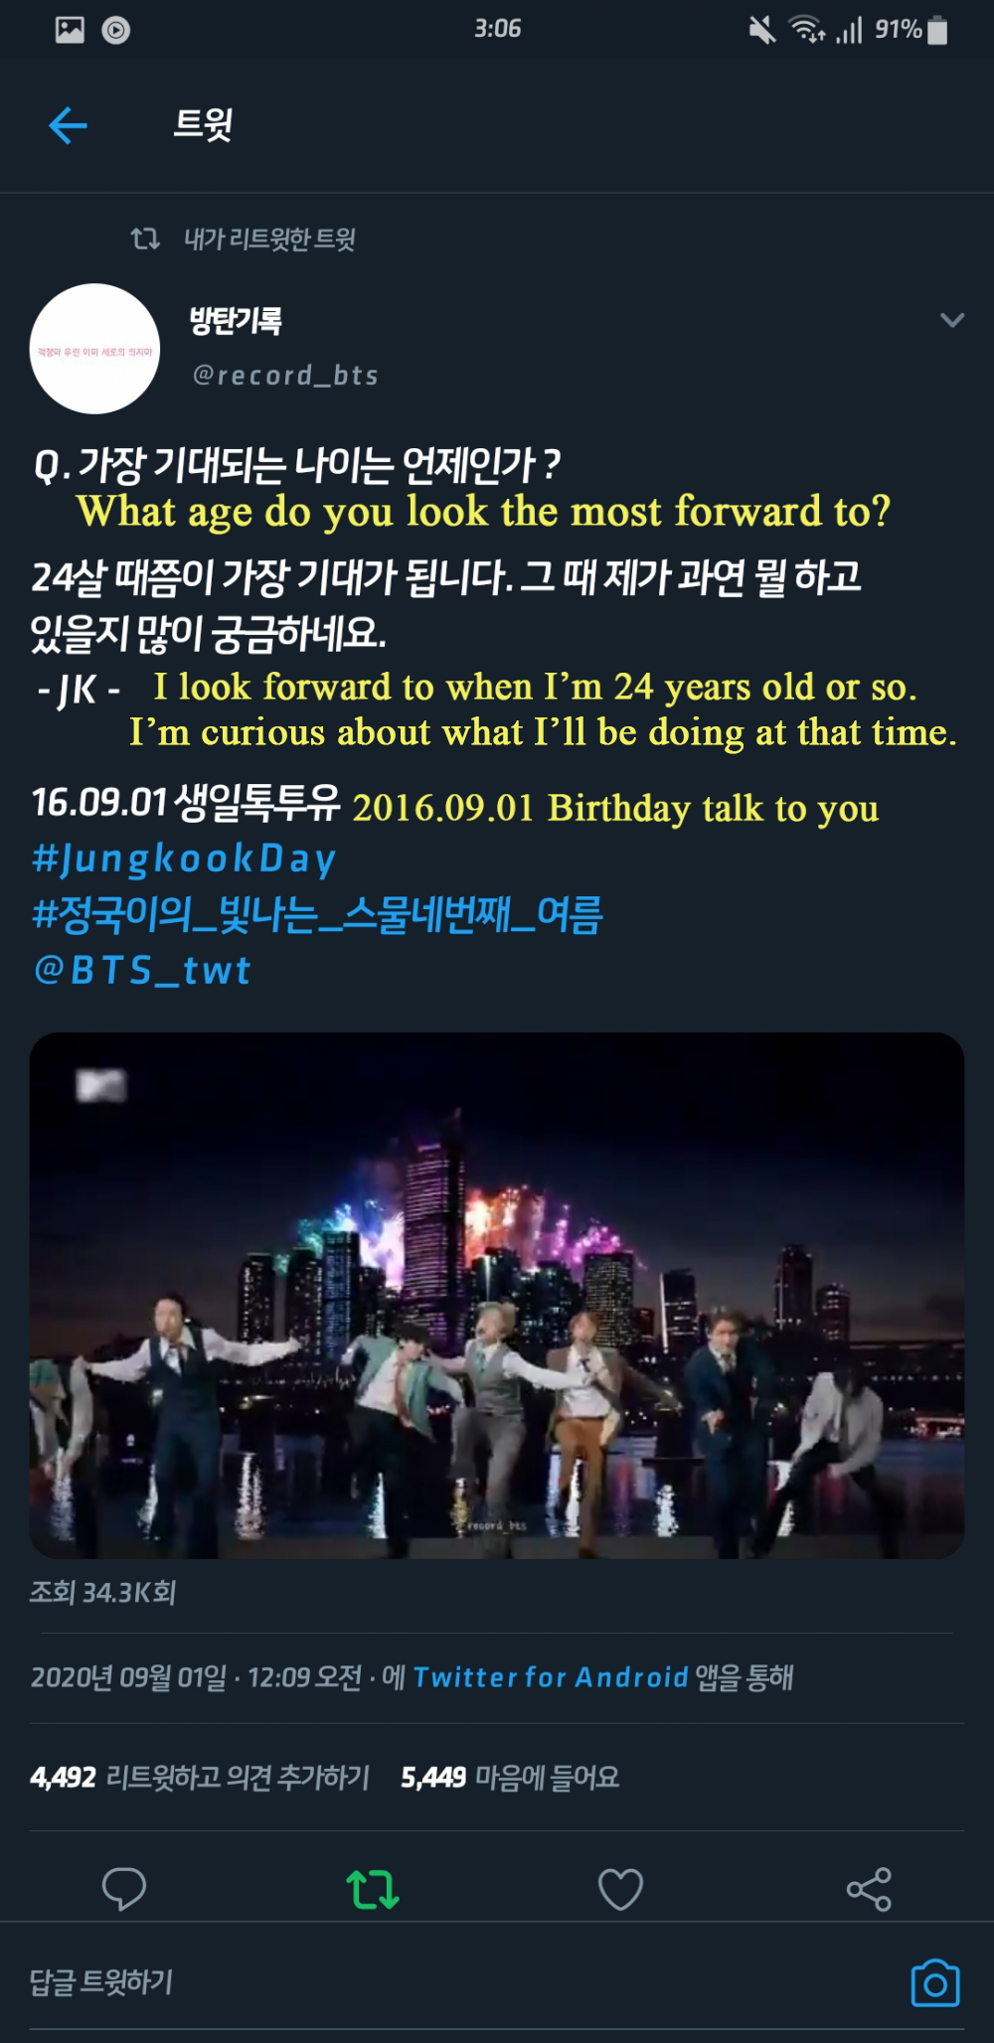
Task: Open the 방탄기록 profile avatar
Action: click(95, 349)
